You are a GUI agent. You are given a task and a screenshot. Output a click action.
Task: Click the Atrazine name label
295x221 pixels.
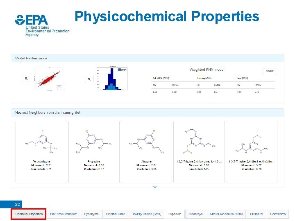pyautogui.click(x=146, y=161)
